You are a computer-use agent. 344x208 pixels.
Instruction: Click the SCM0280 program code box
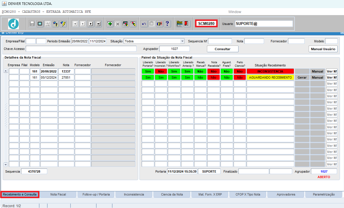pos(206,23)
